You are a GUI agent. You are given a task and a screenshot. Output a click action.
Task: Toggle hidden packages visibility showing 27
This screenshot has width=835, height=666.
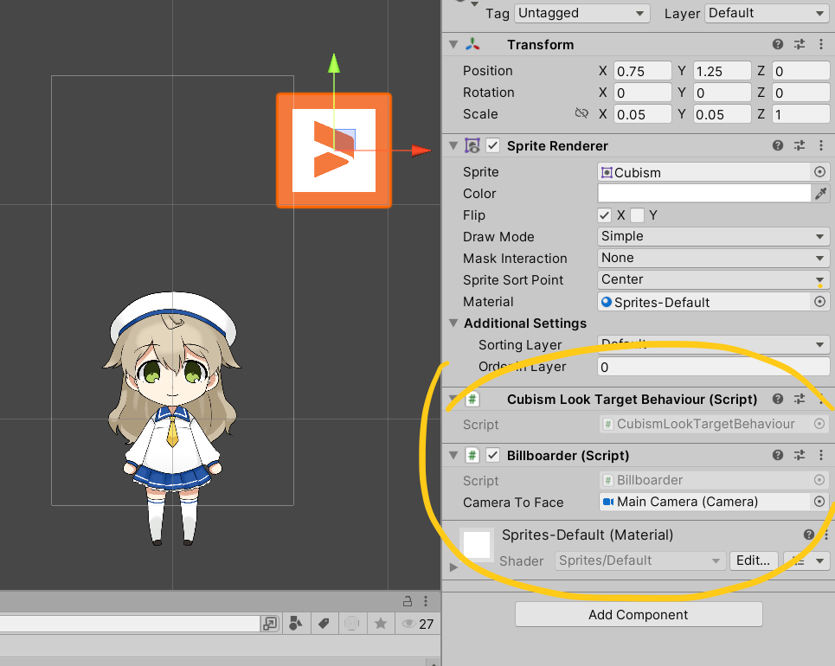click(x=418, y=624)
